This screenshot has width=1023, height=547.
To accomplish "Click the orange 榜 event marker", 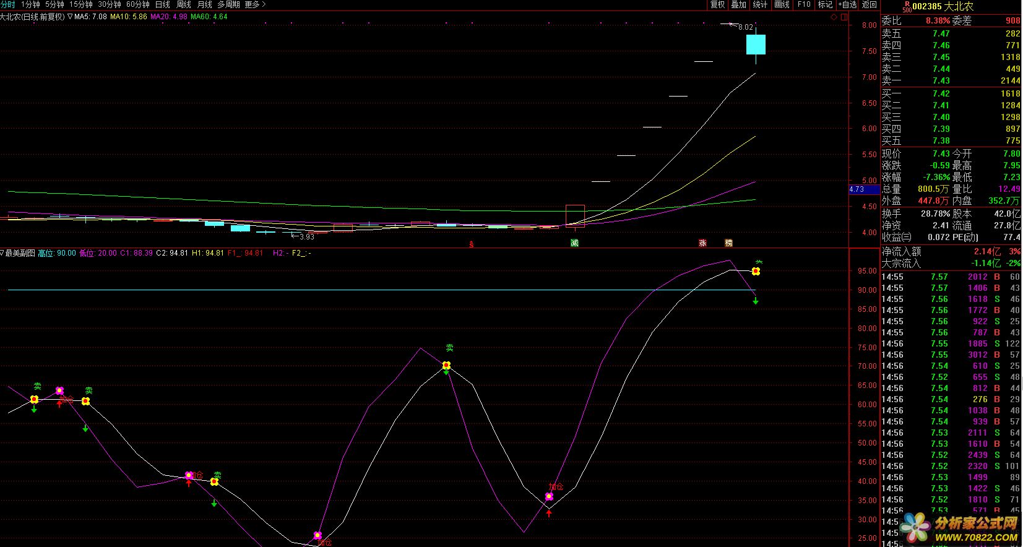I will coord(728,243).
